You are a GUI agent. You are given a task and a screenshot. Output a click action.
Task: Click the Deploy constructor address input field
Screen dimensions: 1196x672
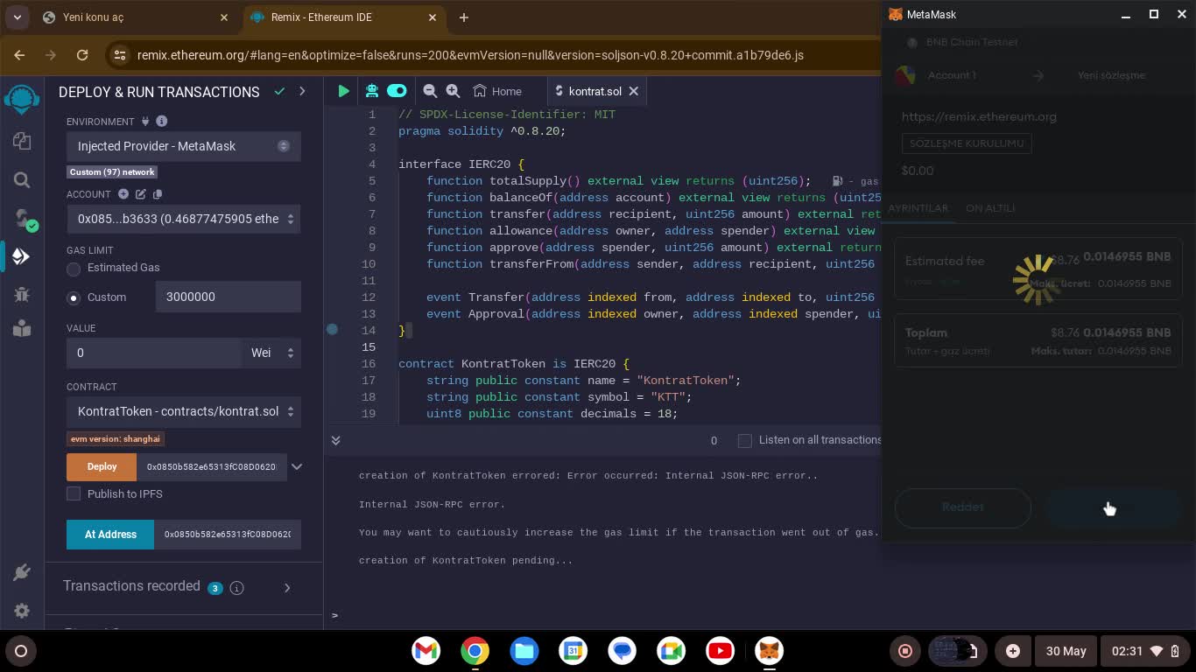pyautogui.click(x=211, y=466)
